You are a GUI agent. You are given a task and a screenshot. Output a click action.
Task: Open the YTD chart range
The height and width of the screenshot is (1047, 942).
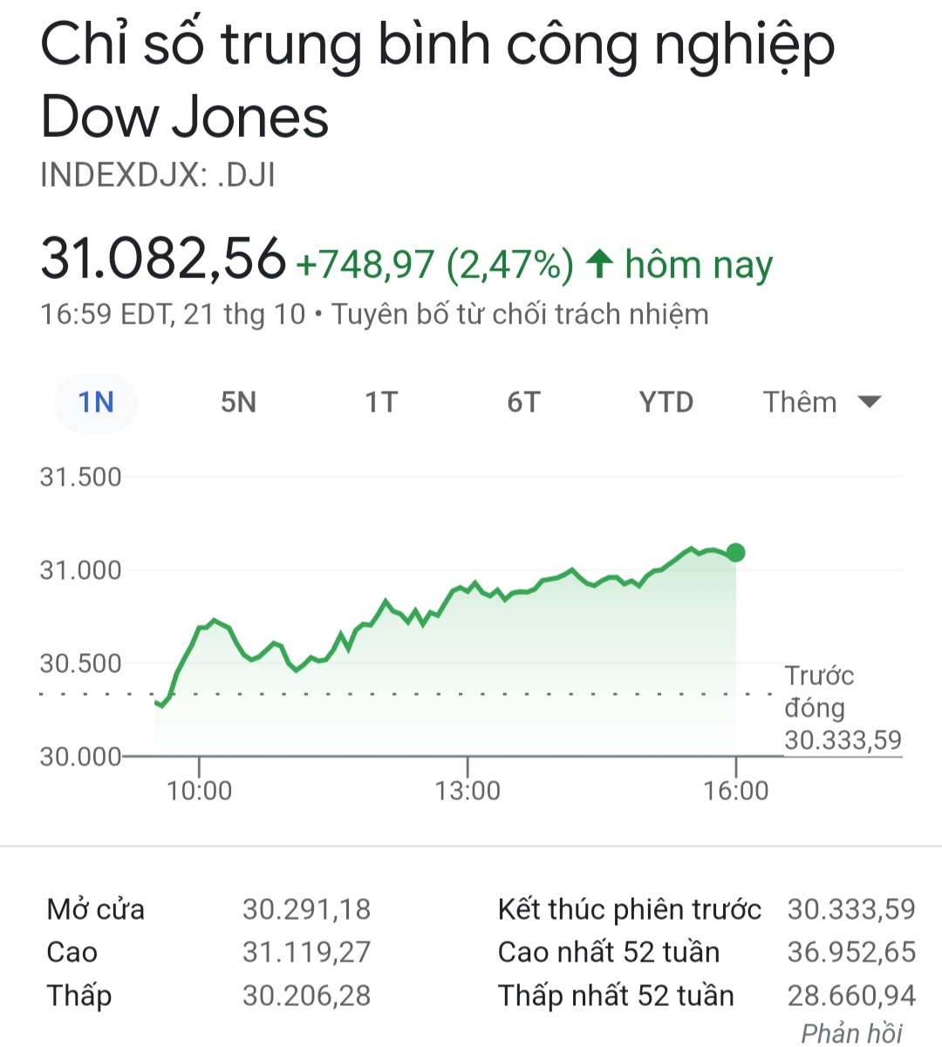[x=666, y=403]
